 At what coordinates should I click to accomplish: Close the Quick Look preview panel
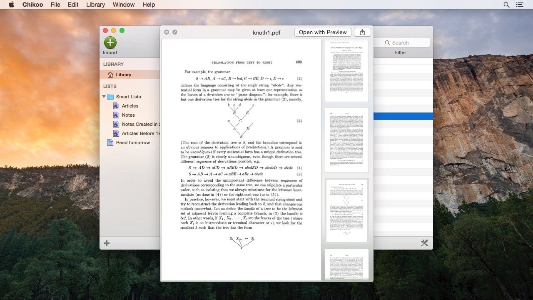[167, 32]
